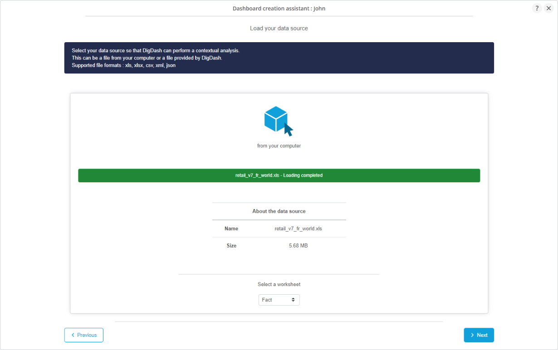Click the up-down arrows of worksheet selector
The image size is (558, 350).
(293, 300)
